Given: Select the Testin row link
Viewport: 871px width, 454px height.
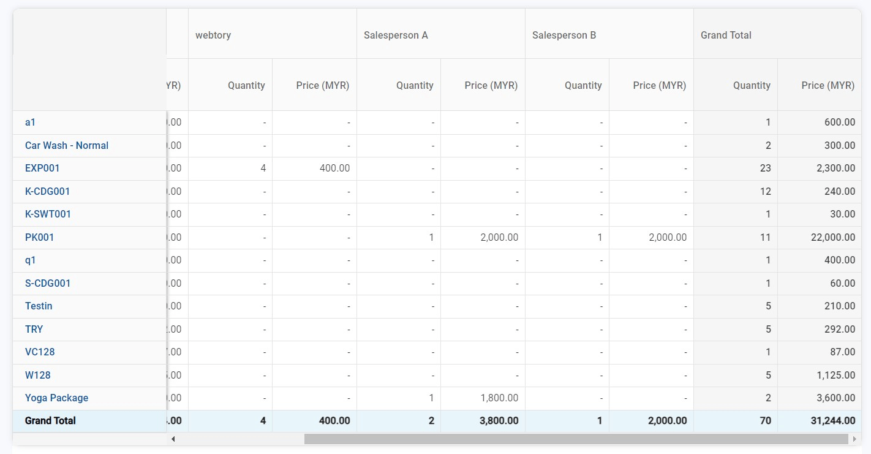Looking at the screenshot, I should 39,306.
